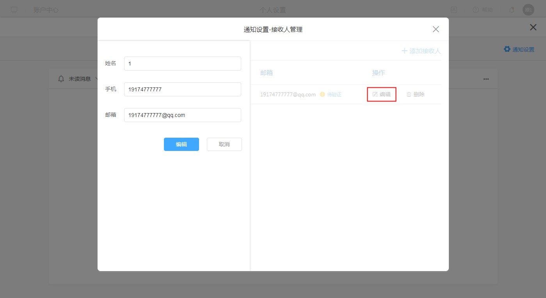Click into the name input field
The image size is (546, 298).
click(x=182, y=64)
